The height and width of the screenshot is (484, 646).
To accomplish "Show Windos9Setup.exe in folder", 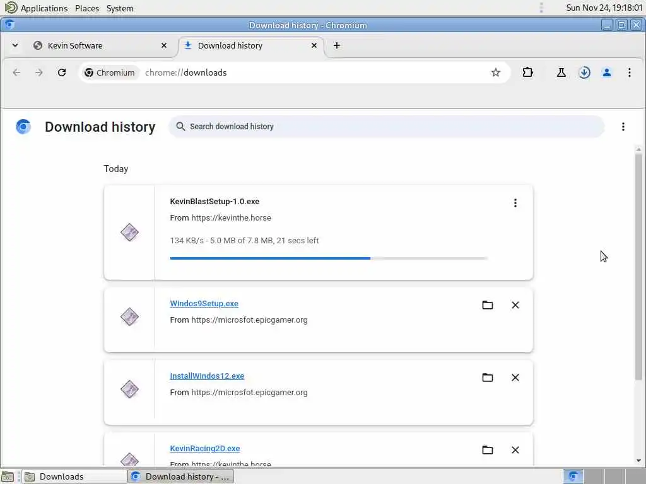I will click(488, 305).
